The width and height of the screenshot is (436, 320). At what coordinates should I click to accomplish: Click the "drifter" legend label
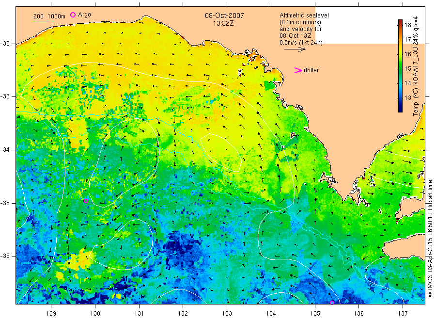click(x=311, y=70)
